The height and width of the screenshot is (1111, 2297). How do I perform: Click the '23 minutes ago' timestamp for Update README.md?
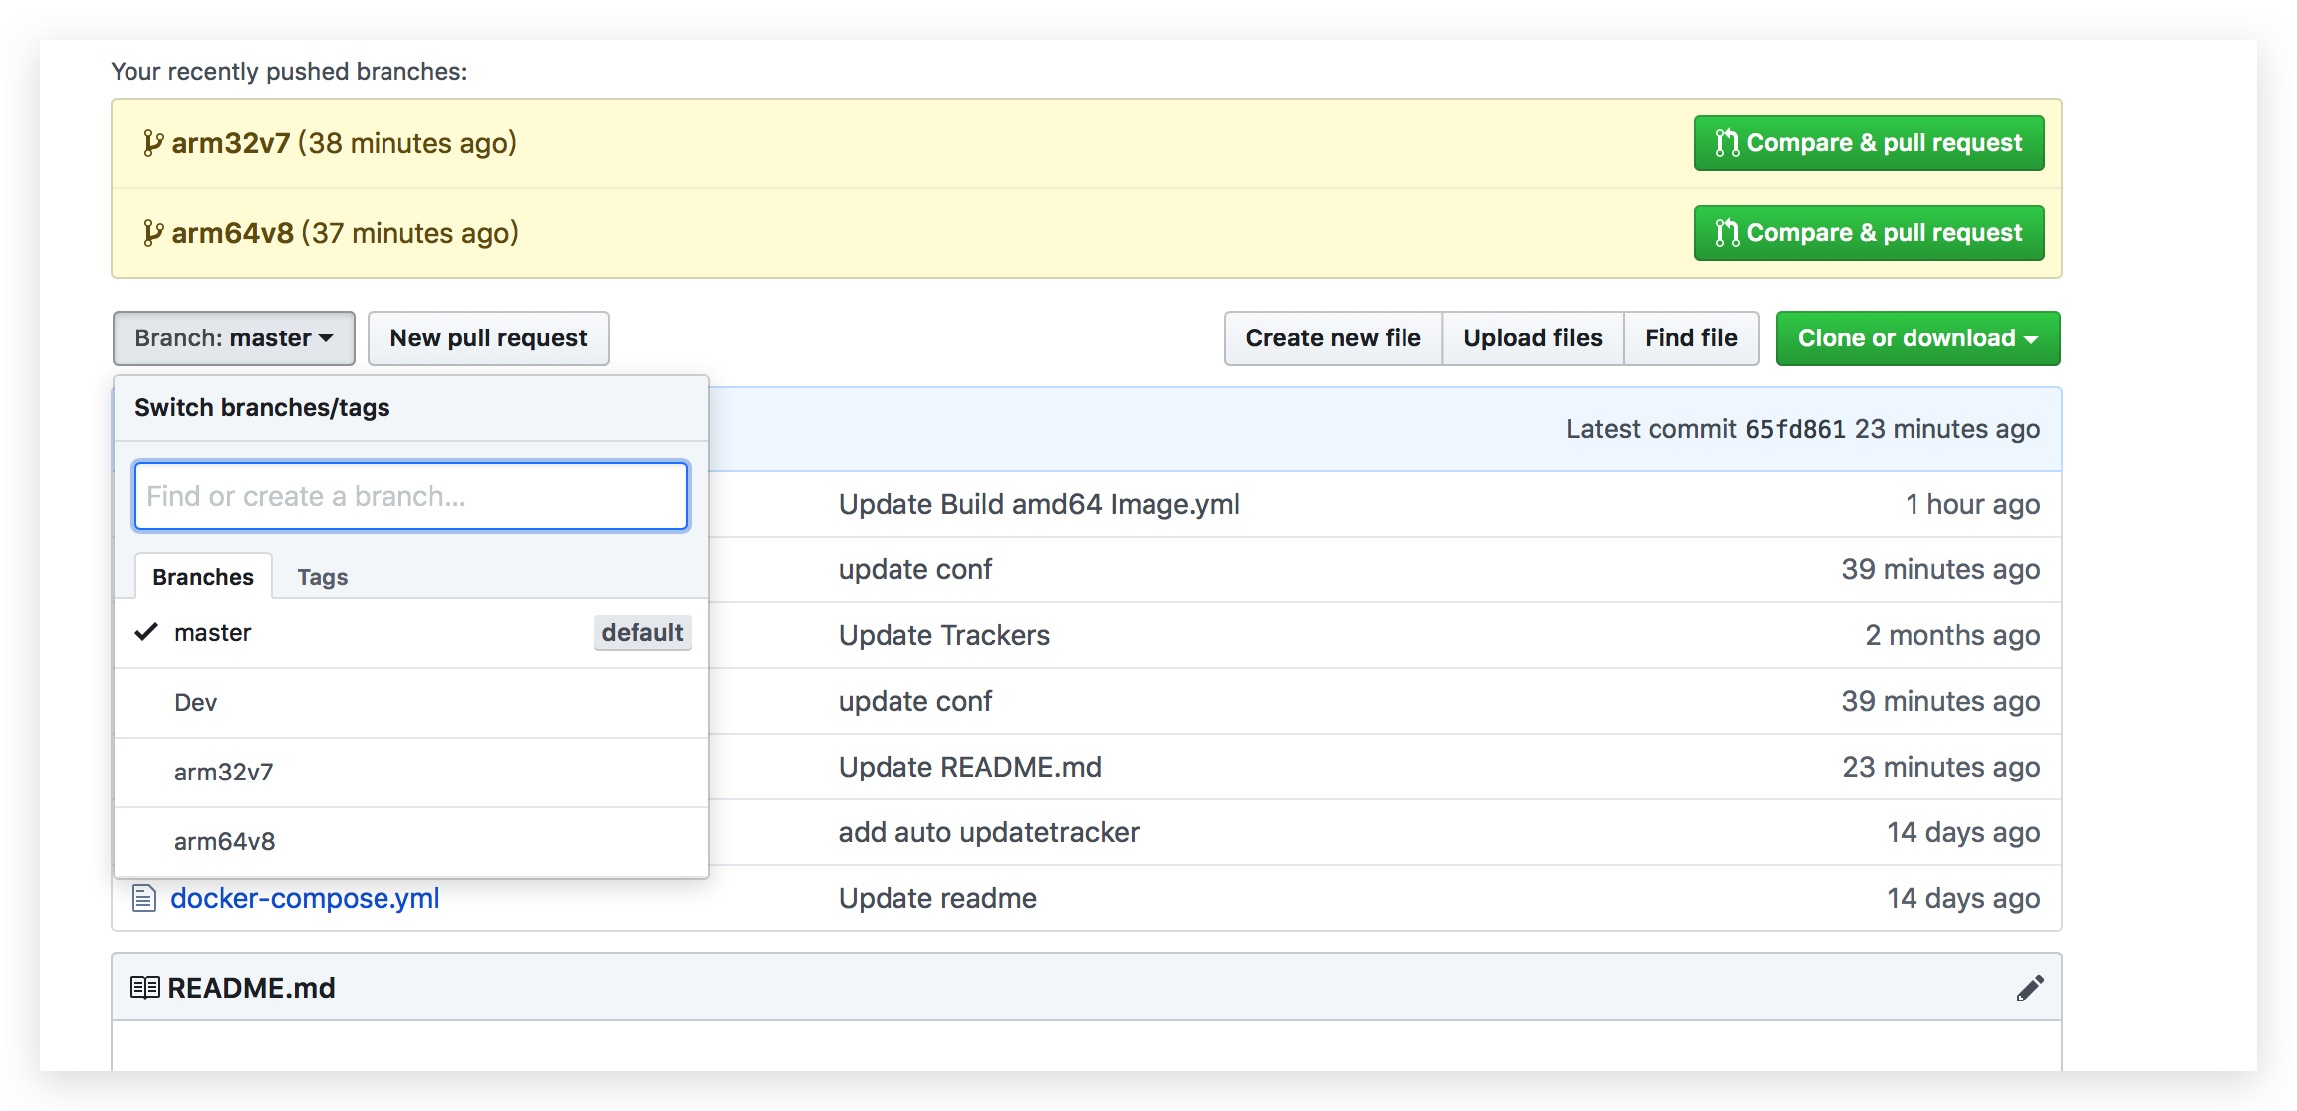[1941, 767]
